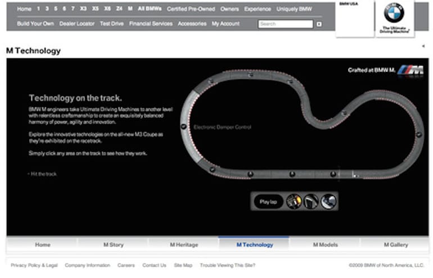Open the engine thumbnail beside Play lap
The height and width of the screenshot is (278, 433).
[x=294, y=201]
